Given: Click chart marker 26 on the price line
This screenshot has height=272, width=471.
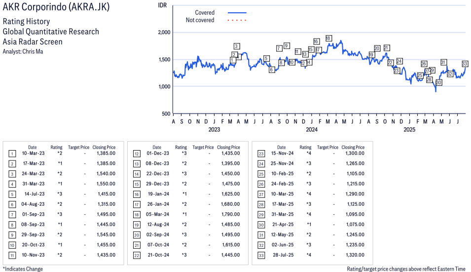Looking at the screenshot, I should [424, 64].
